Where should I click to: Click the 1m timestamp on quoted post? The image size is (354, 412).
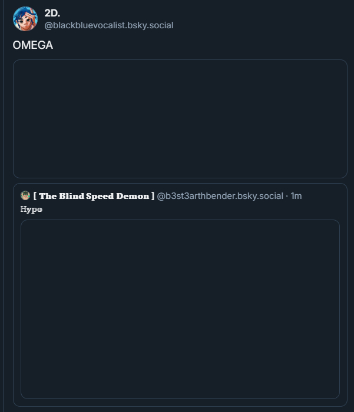pos(296,196)
